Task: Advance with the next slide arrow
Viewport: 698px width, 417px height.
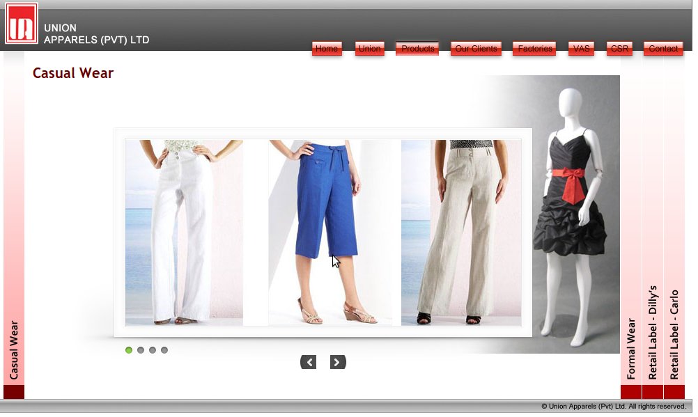Action: (x=338, y=362)
